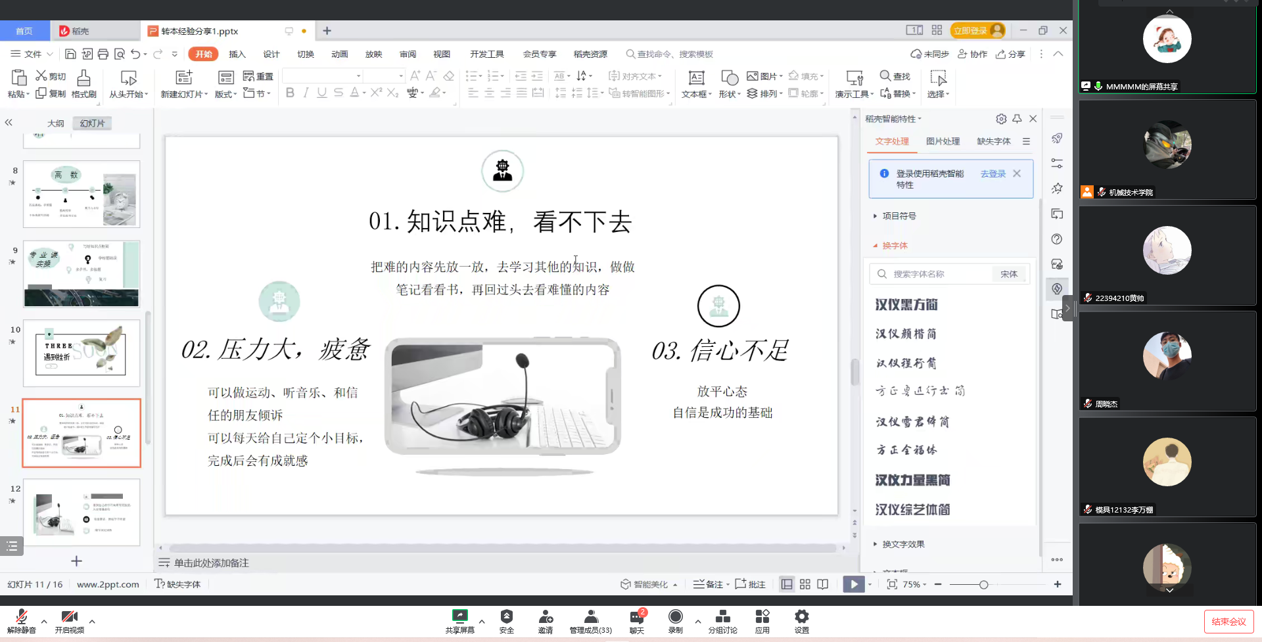This screenshot has width=1262, height=642.
Task: Click 缺失字体 in the status bar
Action: coord(177,584)
